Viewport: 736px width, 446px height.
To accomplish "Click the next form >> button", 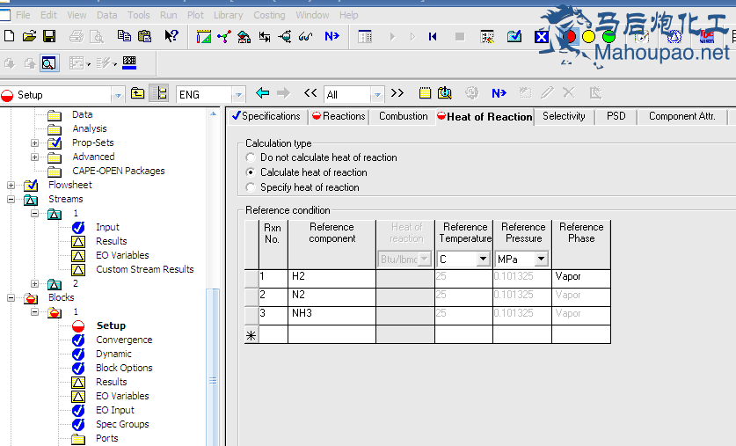I will tap(397, 93).
